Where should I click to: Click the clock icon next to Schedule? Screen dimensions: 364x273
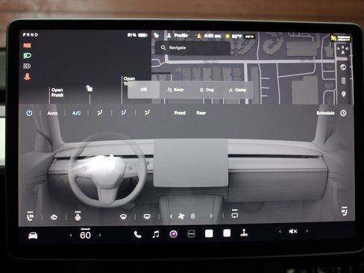(x=343, y=113)
